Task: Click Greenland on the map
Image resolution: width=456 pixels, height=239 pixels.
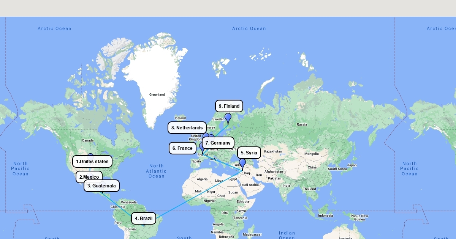Action: point(157,94)
